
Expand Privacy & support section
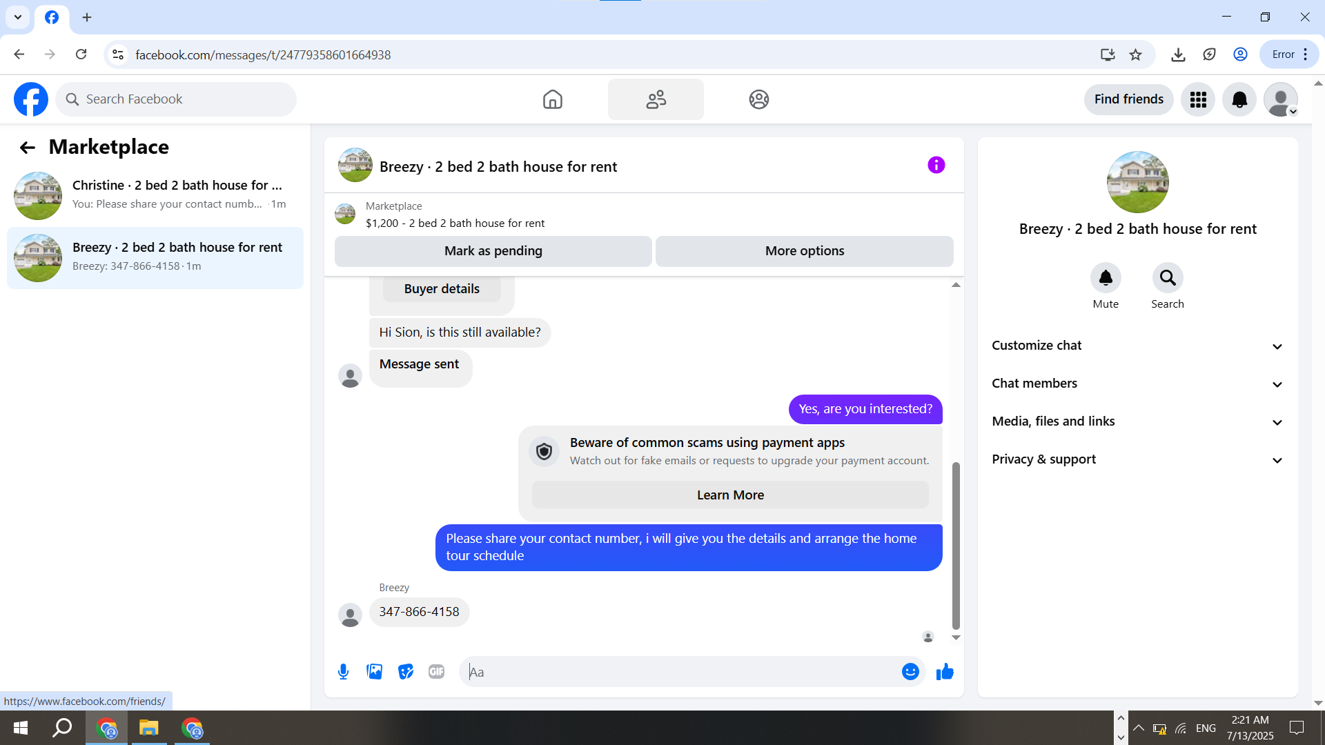(1137, 459)
